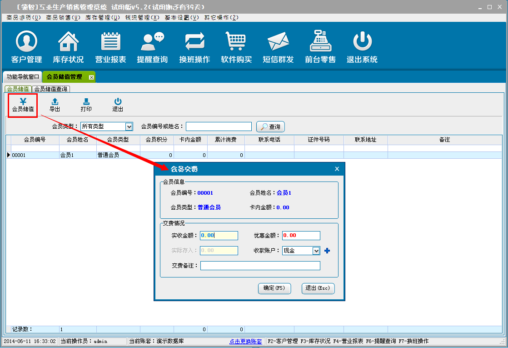The width and height of the screenshot is (508, 348).
Task: Open 客户管理 customer management icon
Action: (x=26, y=42)
